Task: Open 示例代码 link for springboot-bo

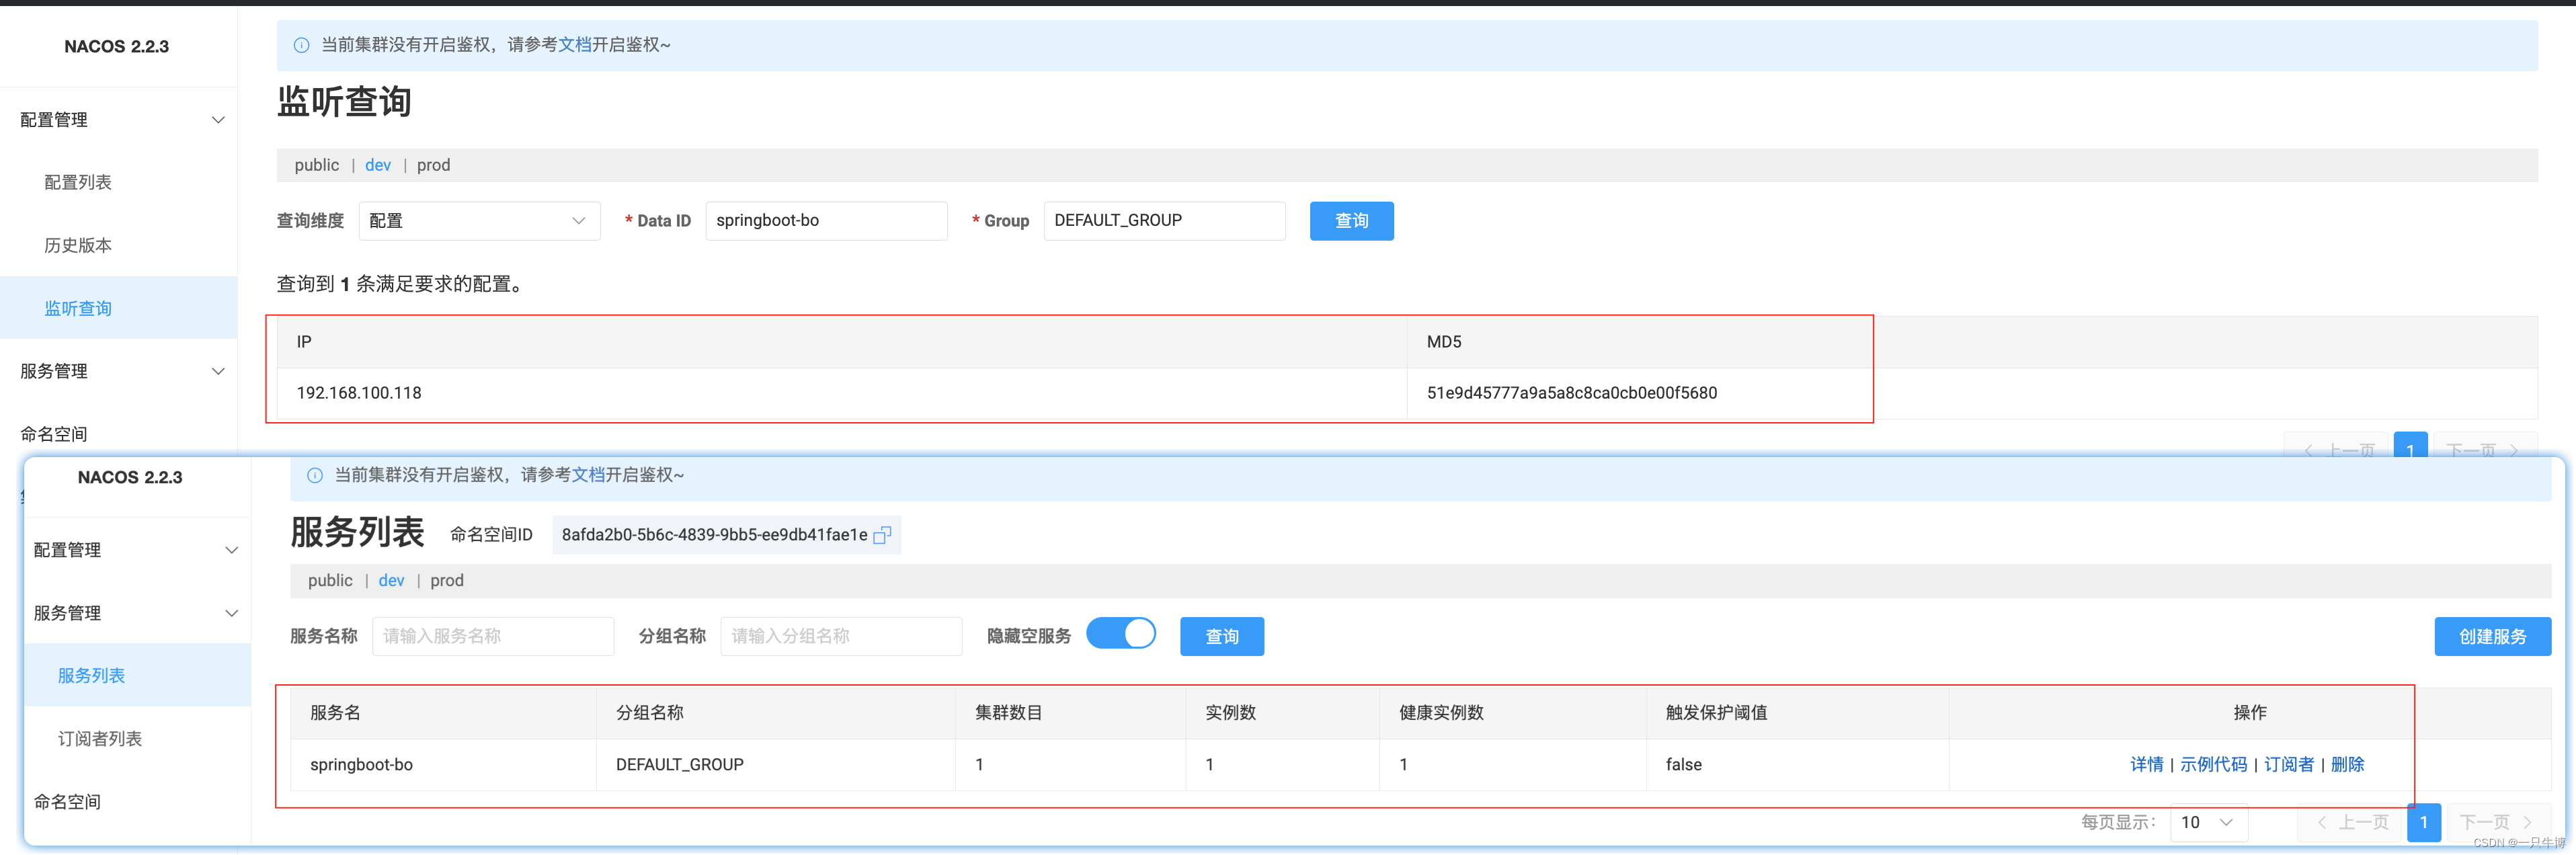Action: pyautogui.click(x=2213, y=764)
